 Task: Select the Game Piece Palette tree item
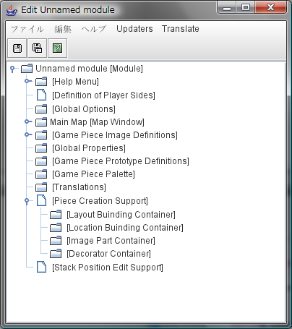tap(93, 174)
